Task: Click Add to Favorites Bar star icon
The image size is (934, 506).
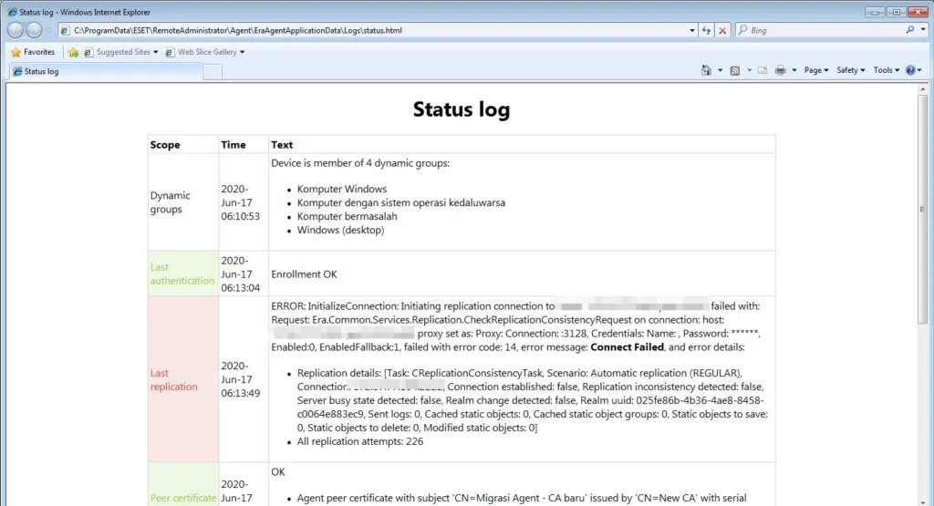Action: 73,52
